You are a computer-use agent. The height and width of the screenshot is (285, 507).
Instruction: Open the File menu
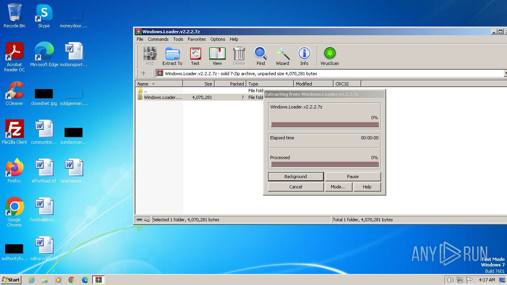(x=140, y=39)
